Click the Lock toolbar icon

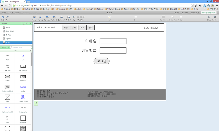coord(109,17)
